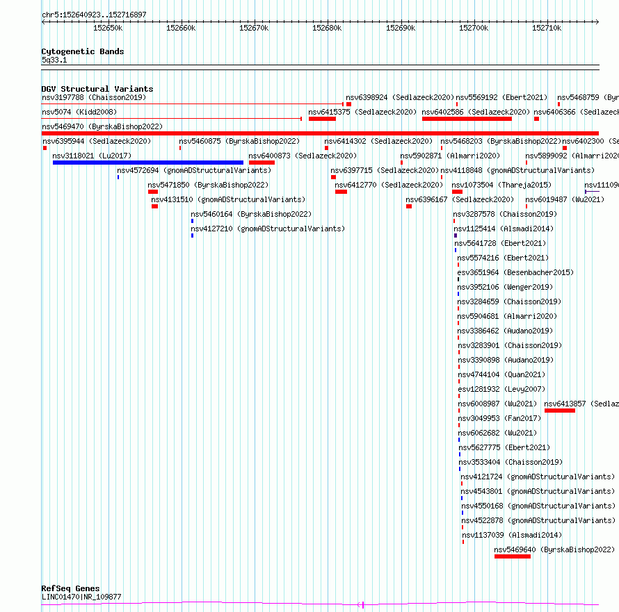Screen dimensions: 619x612
Task: Open nsv6062682 (Wu2021) label
Action: click(497, 433)
